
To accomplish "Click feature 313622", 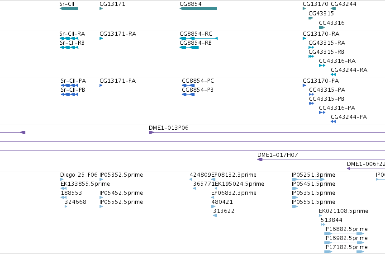I will click(x=215, y=216).
